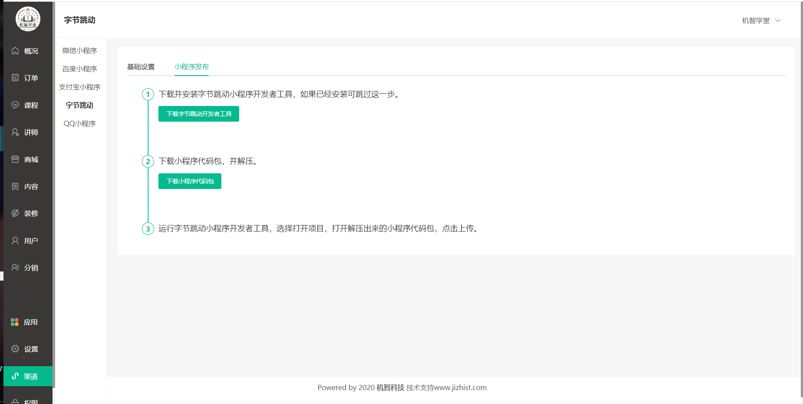Go to 概况 menu label
Screen dimensions: 803x404
31,51
